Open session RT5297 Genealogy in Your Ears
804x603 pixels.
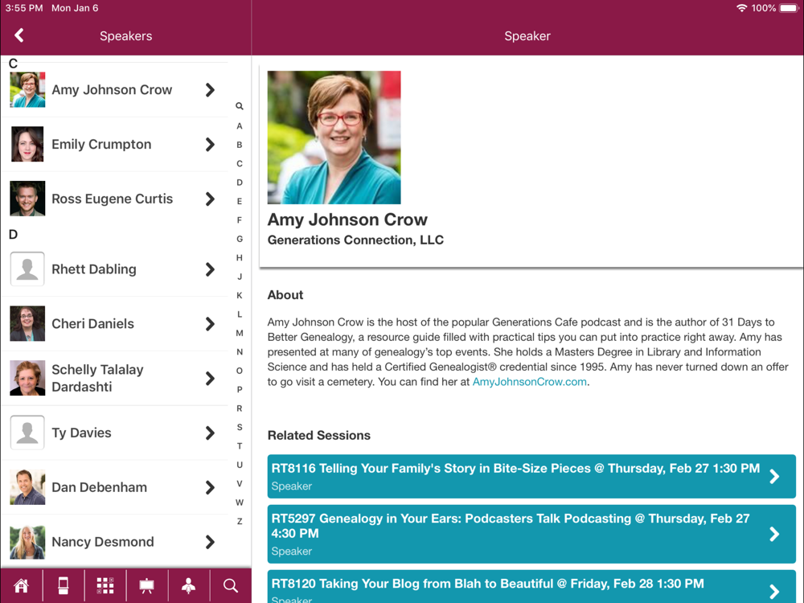tap(531, 534)
